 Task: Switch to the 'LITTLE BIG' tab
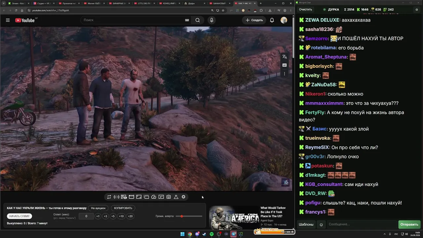144,3
